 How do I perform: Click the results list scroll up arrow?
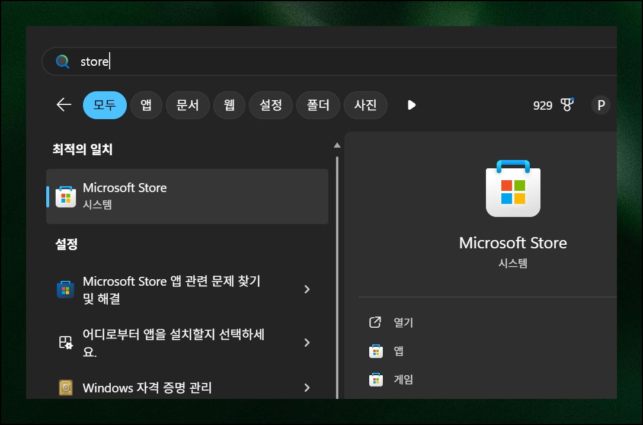337,145
